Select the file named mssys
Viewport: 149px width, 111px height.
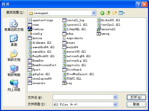(x=69, y=43)
